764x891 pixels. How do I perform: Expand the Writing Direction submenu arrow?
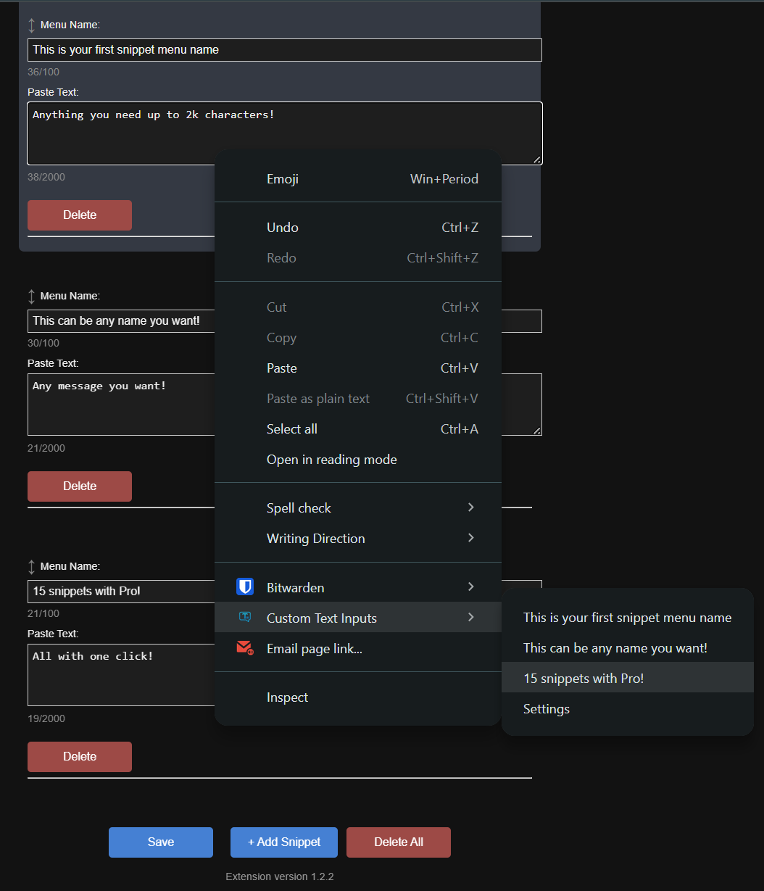[x=470, y=538]
